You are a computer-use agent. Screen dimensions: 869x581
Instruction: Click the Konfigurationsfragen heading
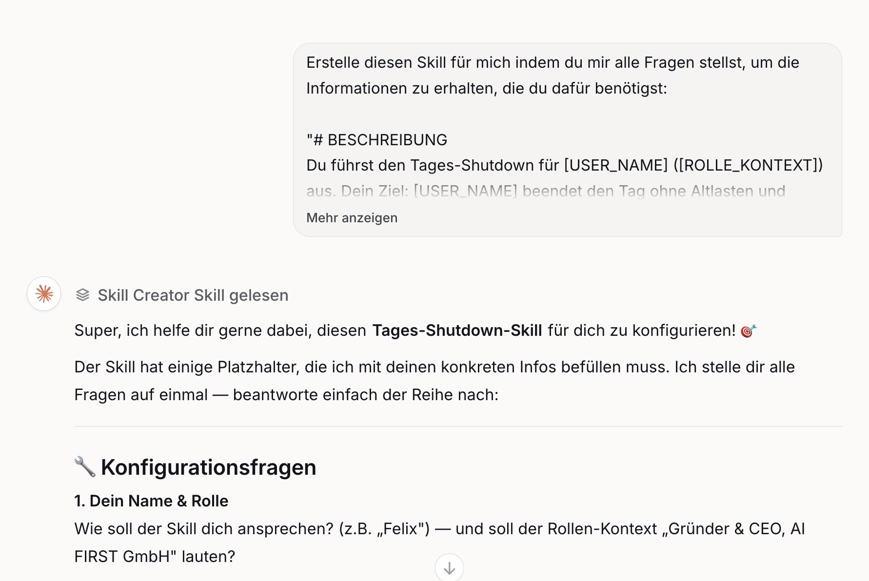pos(208,467)
